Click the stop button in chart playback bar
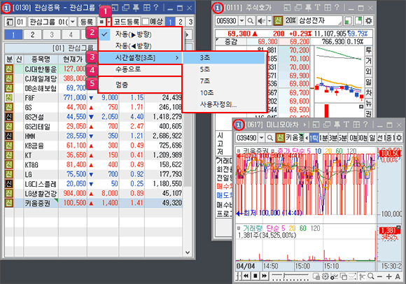The height and width of the screenshot is (284, 406). tap(255, 276)
